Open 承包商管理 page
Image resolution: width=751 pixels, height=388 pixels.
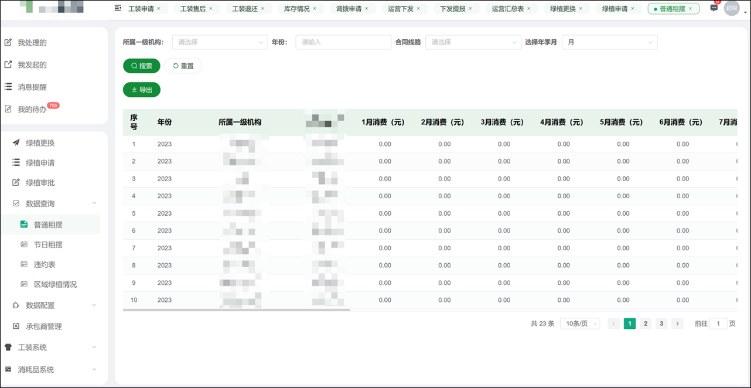(43, 326)
